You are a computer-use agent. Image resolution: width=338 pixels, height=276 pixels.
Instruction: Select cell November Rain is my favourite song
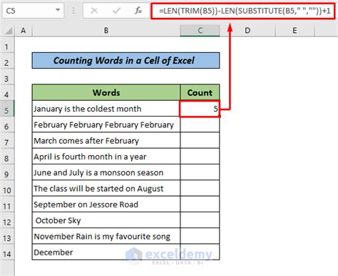point(106,237)
